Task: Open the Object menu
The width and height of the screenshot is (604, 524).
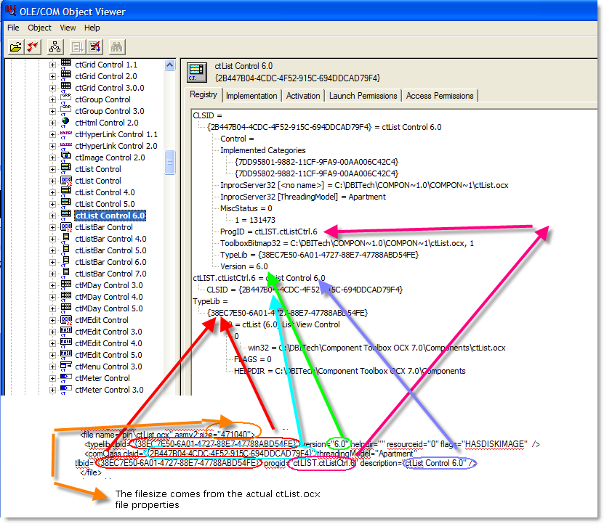Action: click(39, 28)
